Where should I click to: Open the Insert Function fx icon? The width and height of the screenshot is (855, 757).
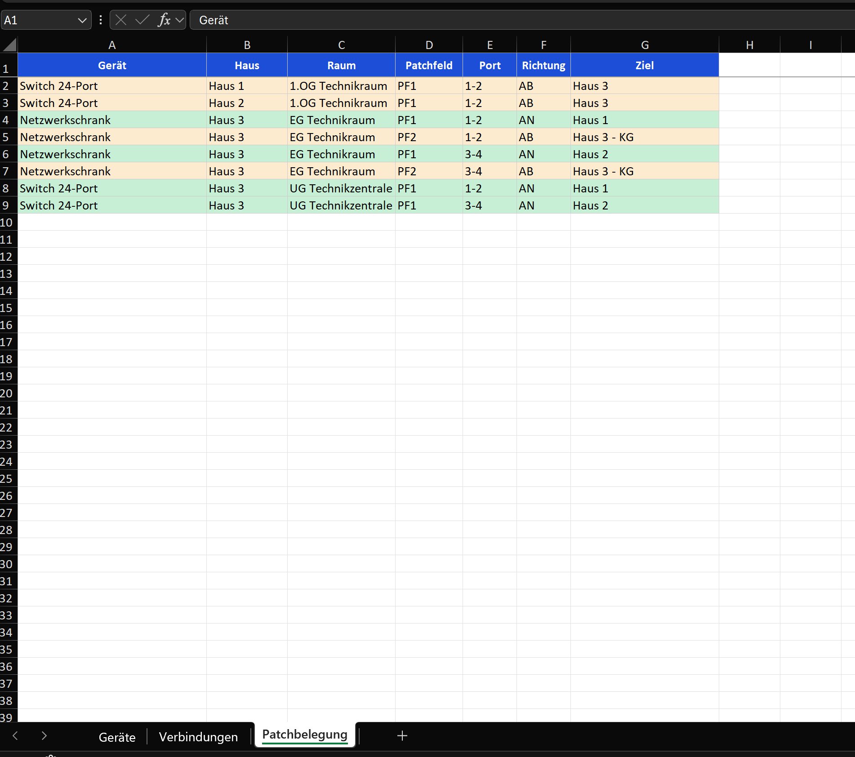(164, 20)
